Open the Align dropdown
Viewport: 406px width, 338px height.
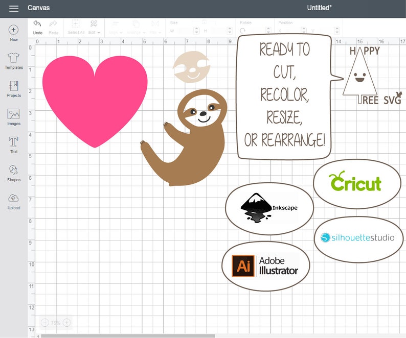[115, 27]
